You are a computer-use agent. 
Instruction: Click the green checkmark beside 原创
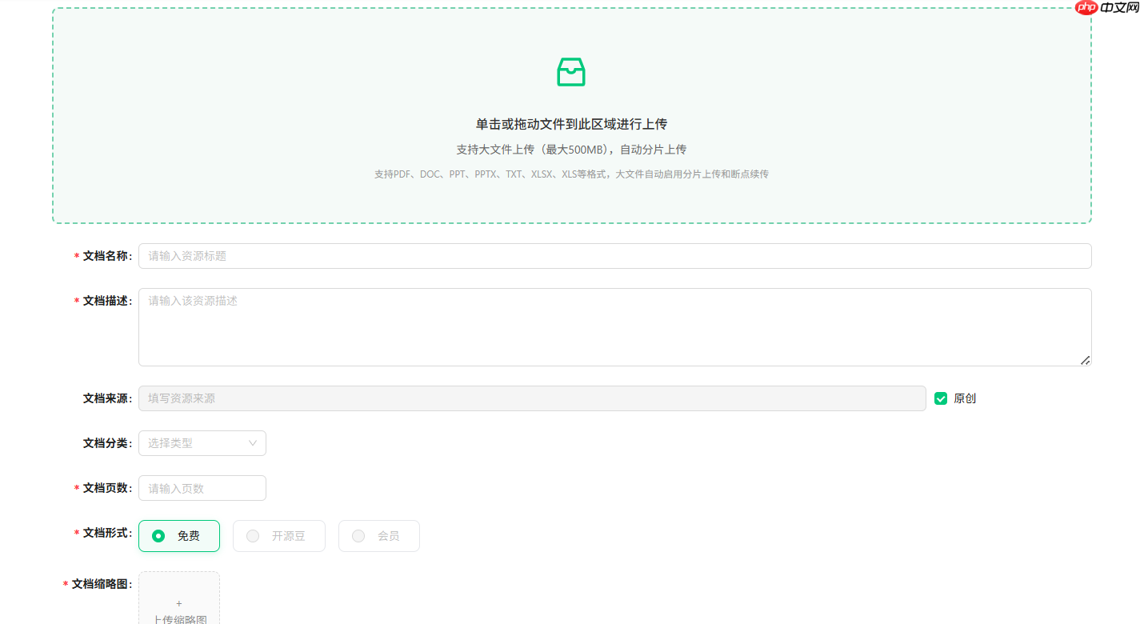coord(940,398)
